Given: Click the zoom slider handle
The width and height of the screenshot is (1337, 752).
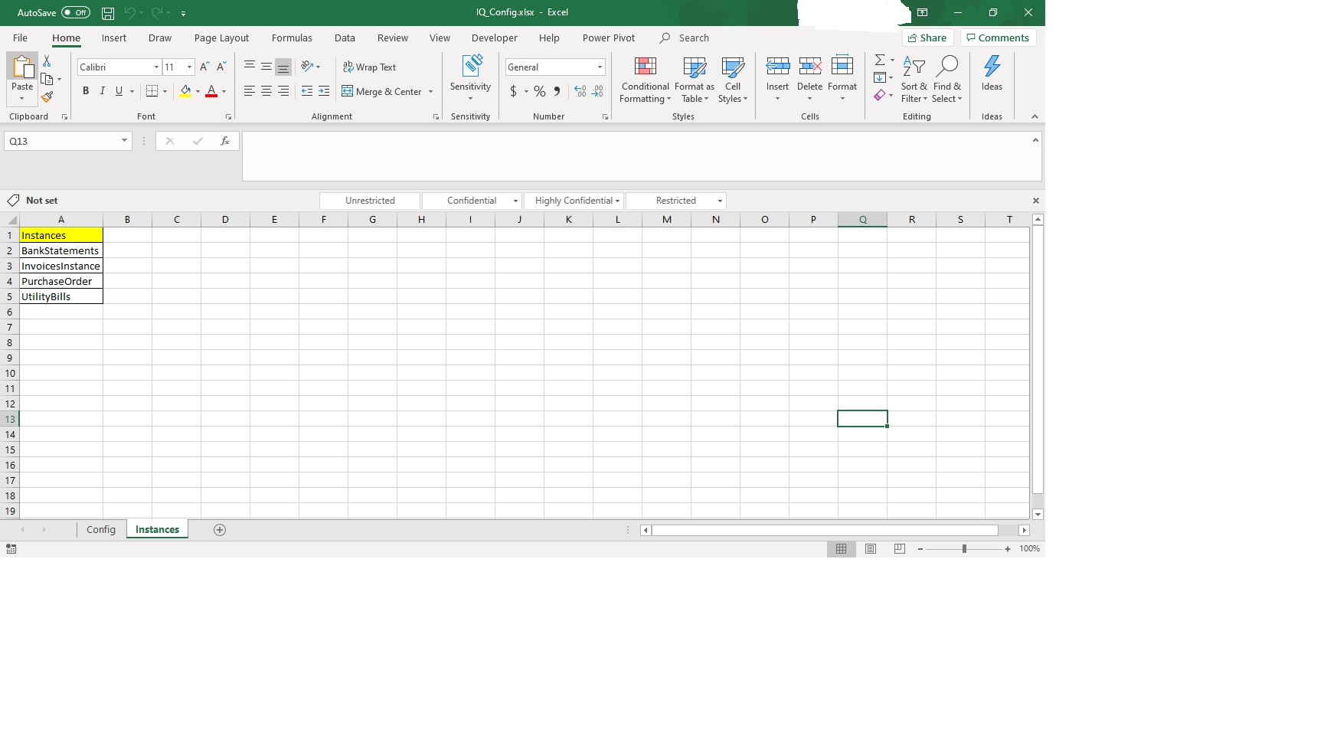Looking at the screenshot, I should [x=964, y=549].
